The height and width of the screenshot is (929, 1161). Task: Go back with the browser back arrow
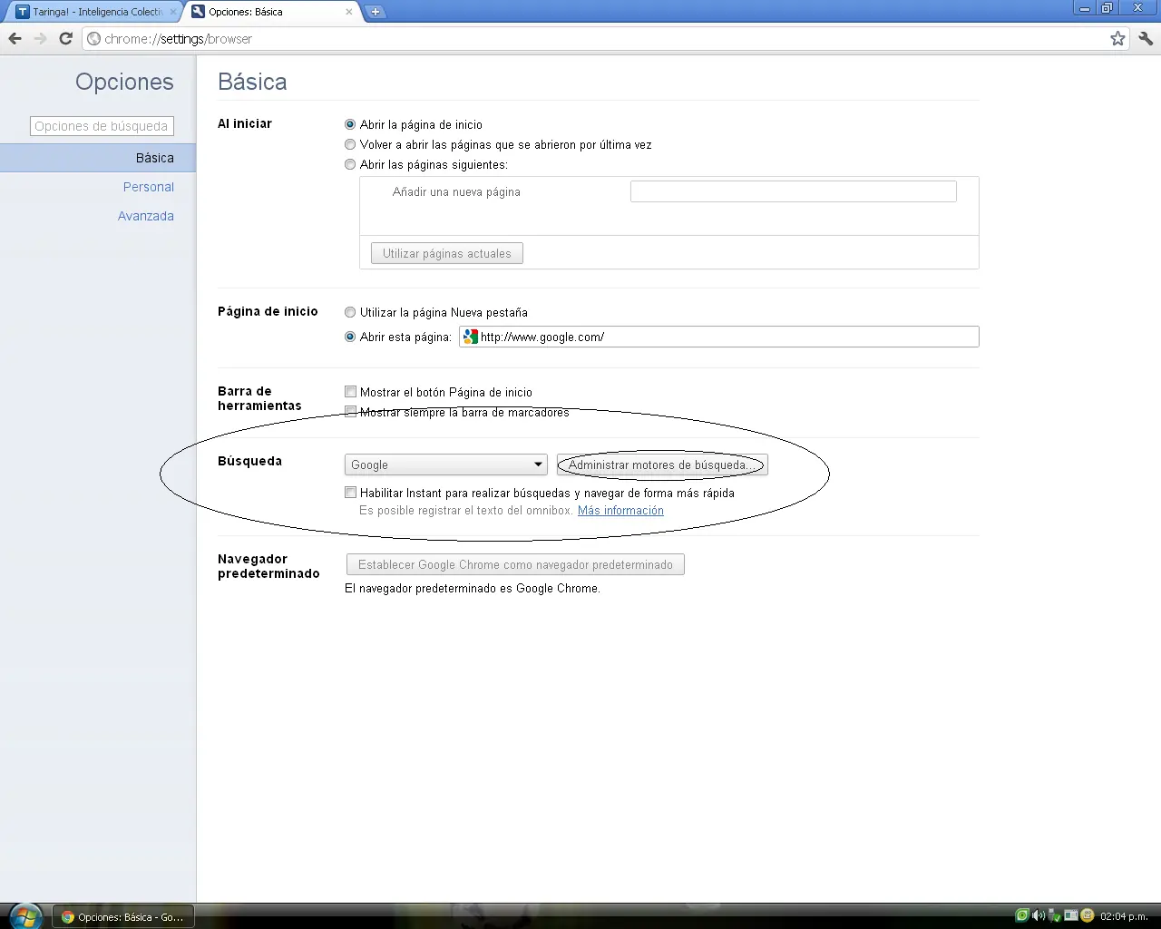pyautogui.click(x=15, y=38)
